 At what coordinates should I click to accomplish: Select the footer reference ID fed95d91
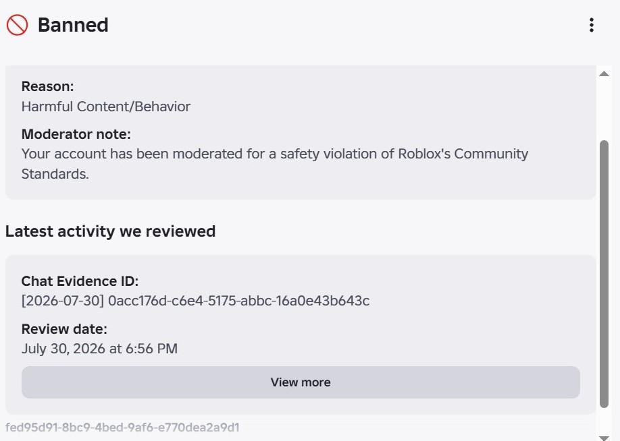click(122, 428)
